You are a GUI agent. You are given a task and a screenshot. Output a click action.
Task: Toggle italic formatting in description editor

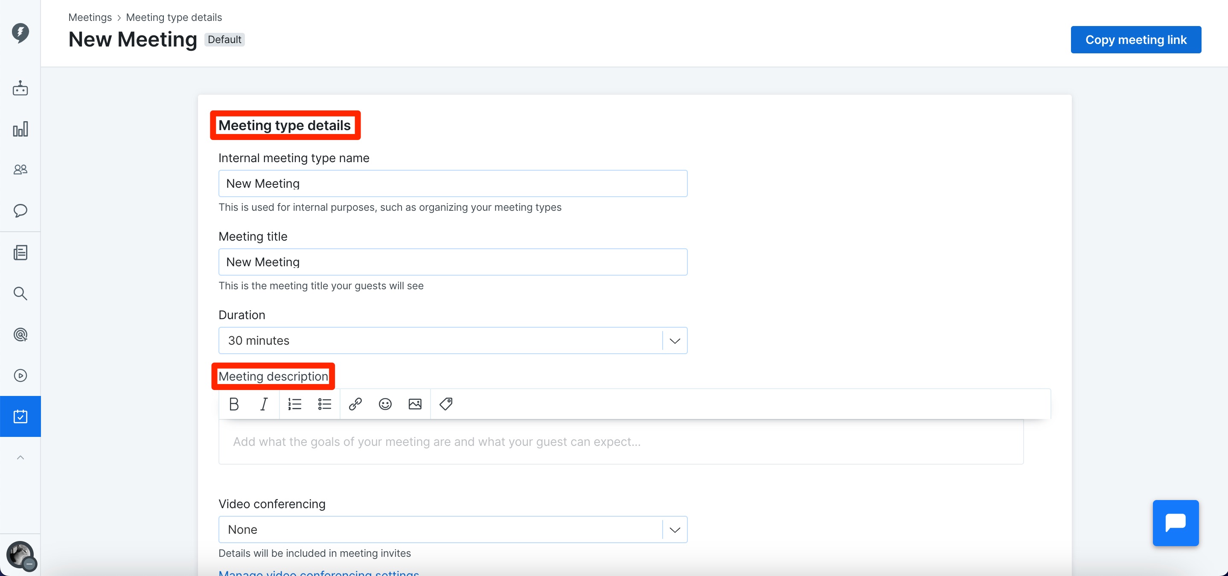click(x=264, y=404)
